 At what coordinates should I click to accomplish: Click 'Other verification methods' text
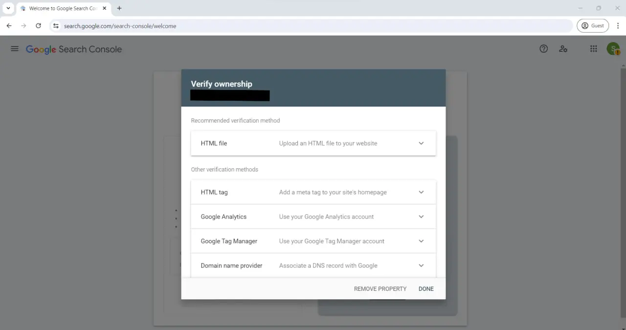tap(224, 169)
